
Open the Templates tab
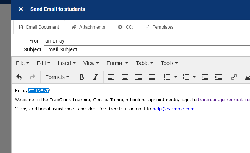[159, 27]
